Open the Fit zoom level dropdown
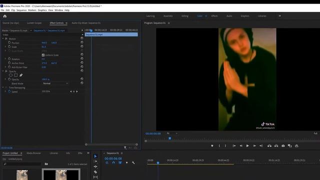The image size is (320, 180). coord(172,133)
